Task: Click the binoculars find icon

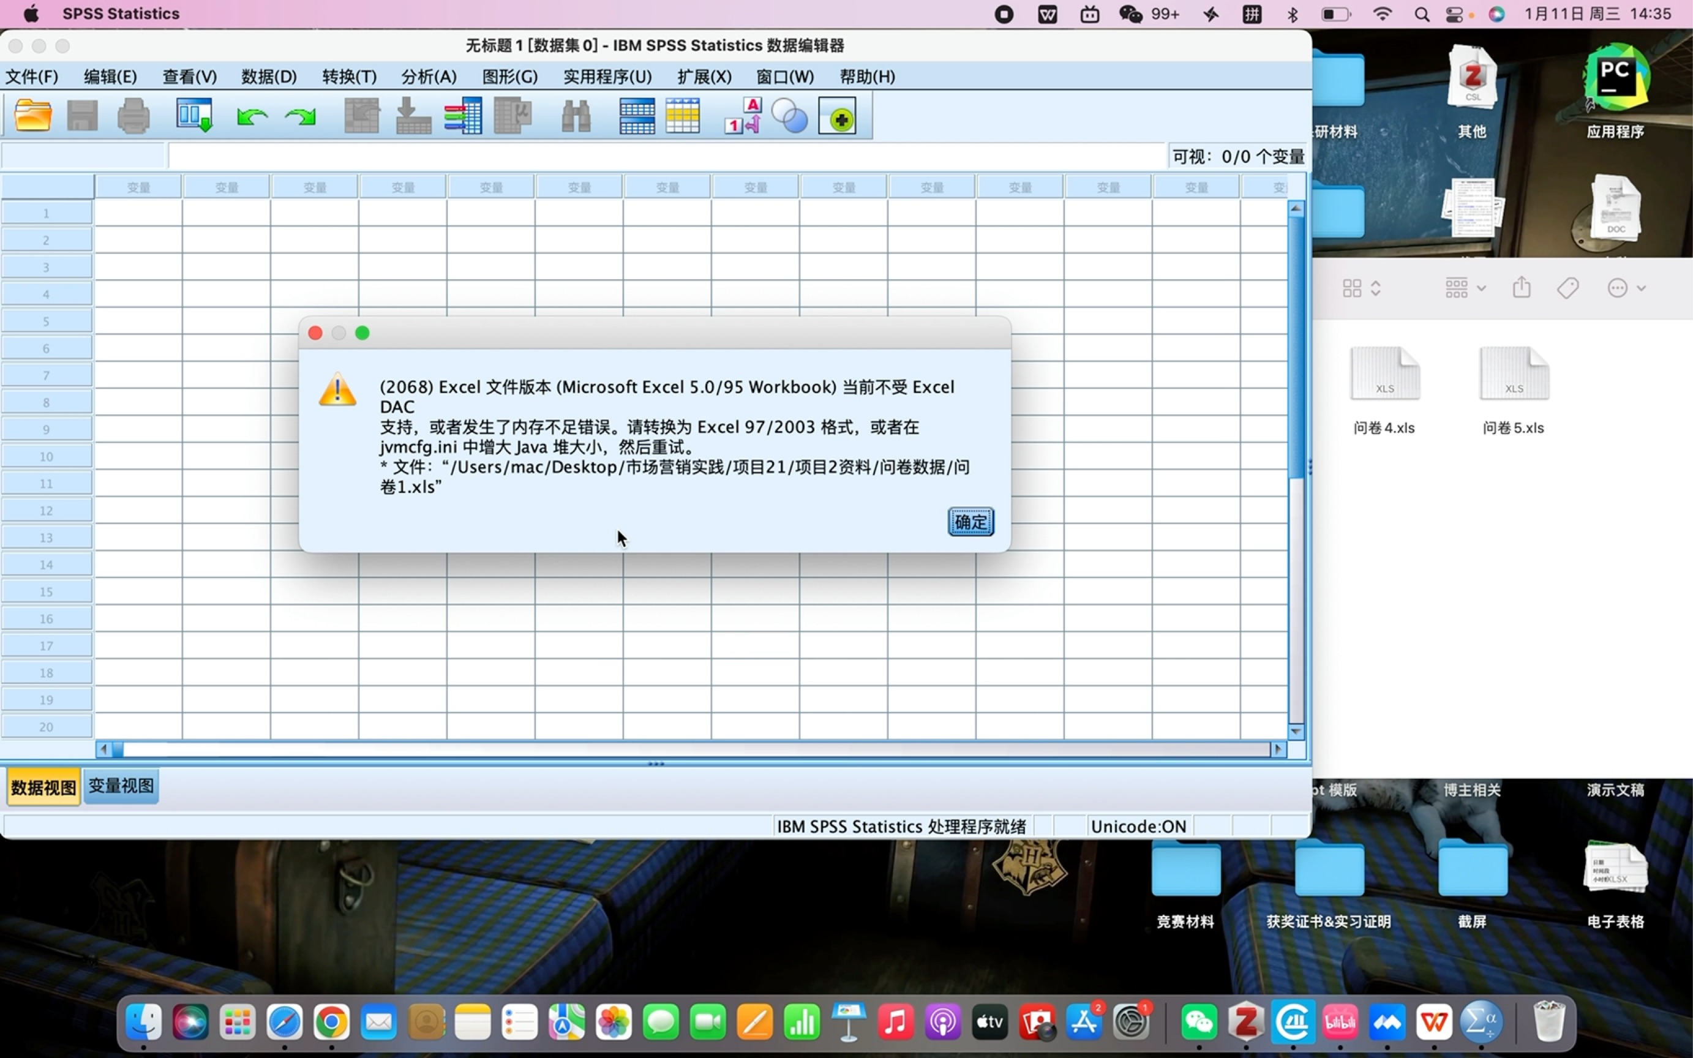Action: click(x=576, y=116)
